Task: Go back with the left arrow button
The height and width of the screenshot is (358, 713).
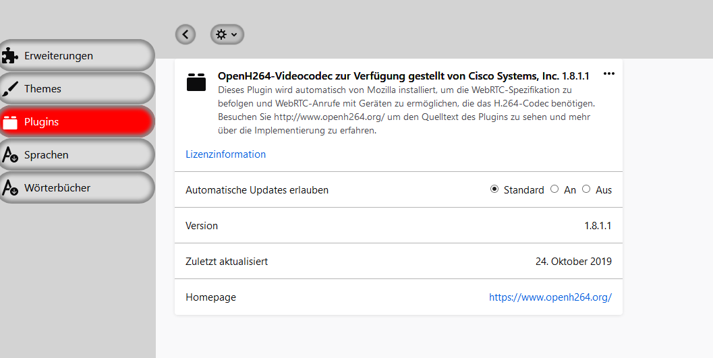Action: point(186,34)
